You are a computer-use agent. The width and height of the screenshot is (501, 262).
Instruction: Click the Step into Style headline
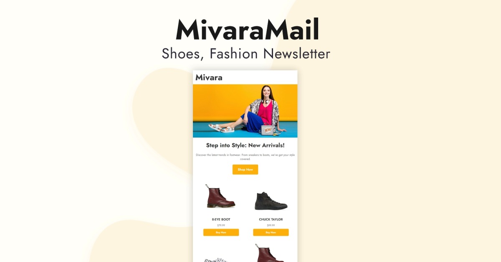point(245,145)
